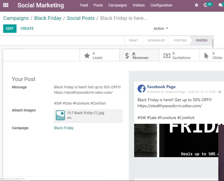Click the EDIT button
This screenshot has width=224, height=181.
[x=10, y=28]
